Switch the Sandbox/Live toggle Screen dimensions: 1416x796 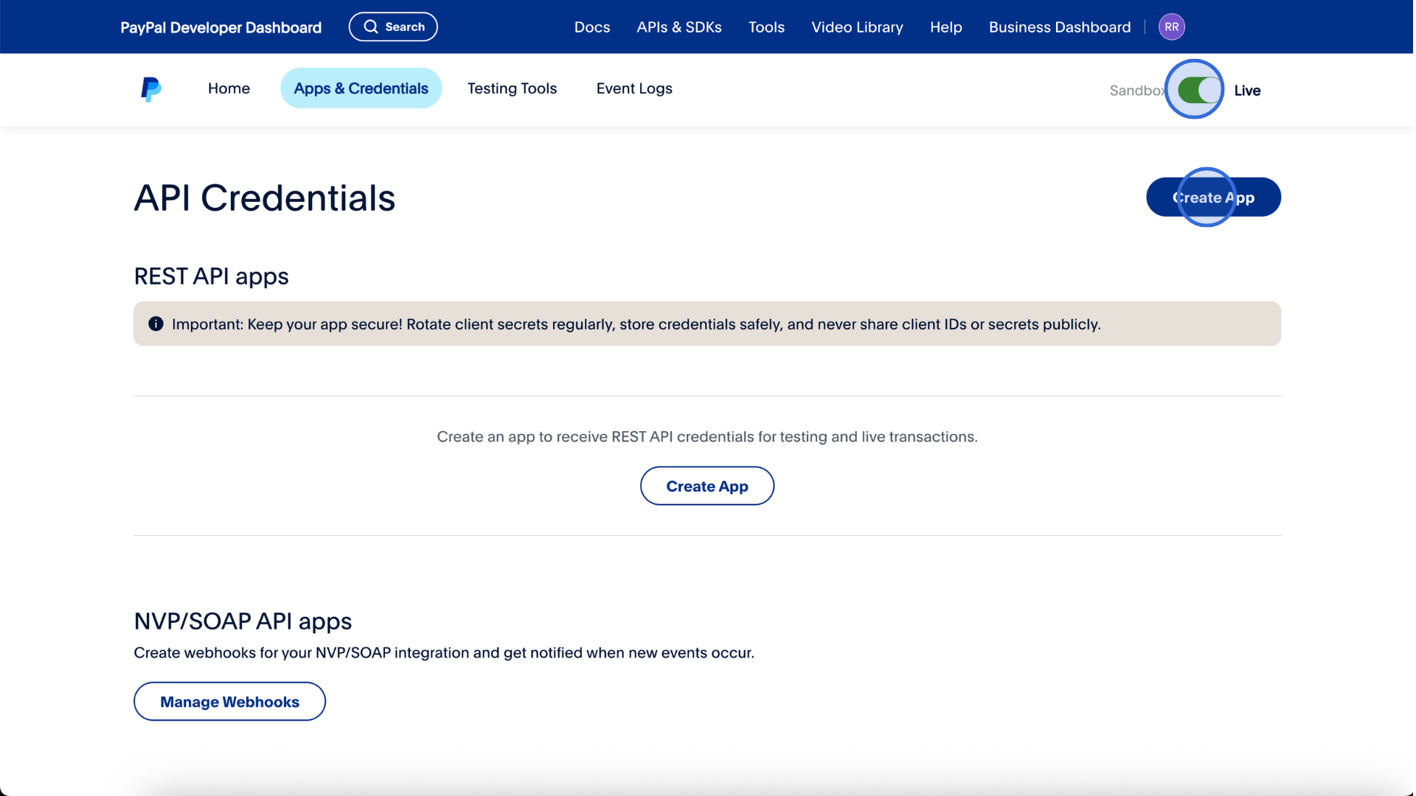[x=1199, y=90]
